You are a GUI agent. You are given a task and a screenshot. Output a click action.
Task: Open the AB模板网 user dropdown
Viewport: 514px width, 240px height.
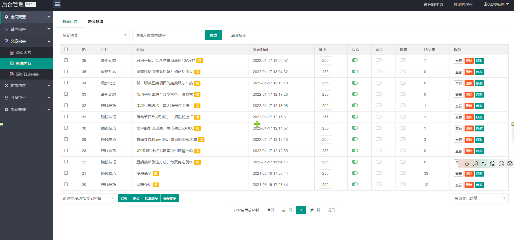(496, 4)
